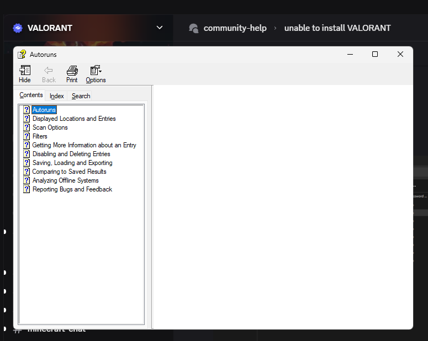Click the Autoruns help window title icon
Screen dimensions: 428x341
[22, 54]
